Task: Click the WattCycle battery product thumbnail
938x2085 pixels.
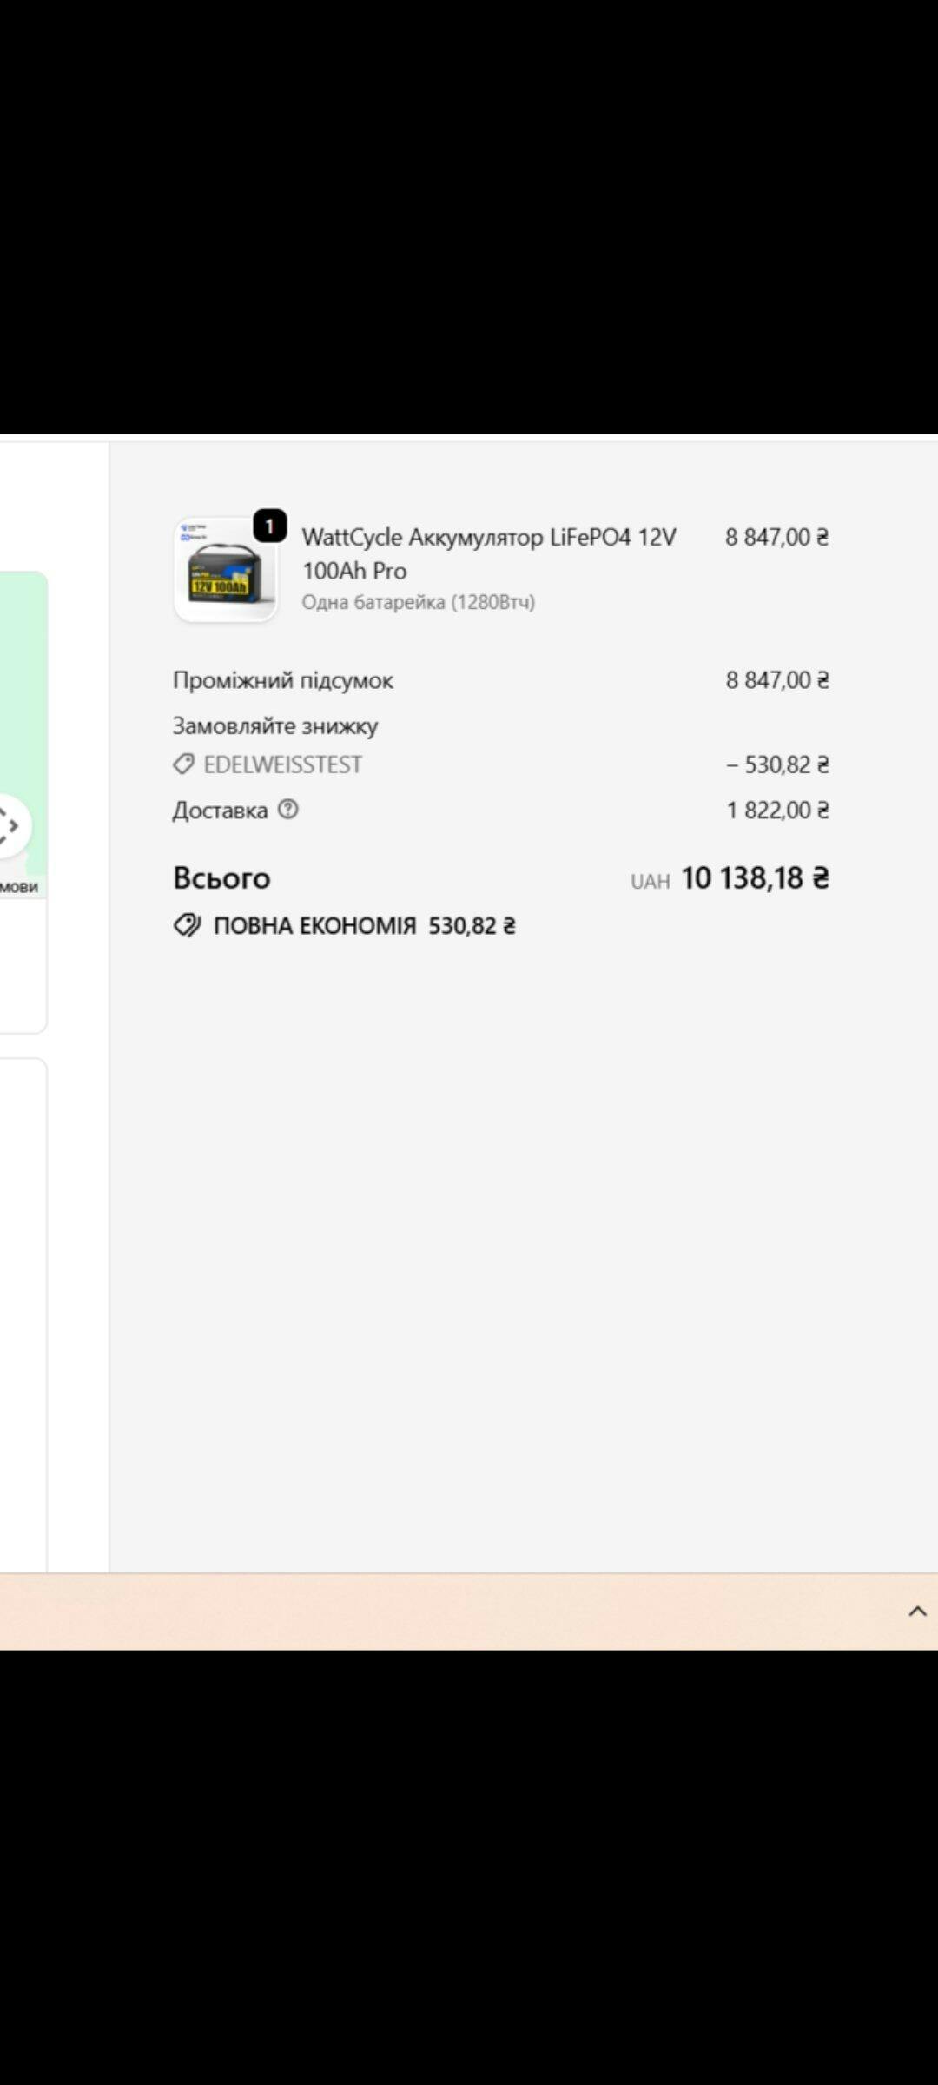Action: pyautogui.click(x=226, y=571)
